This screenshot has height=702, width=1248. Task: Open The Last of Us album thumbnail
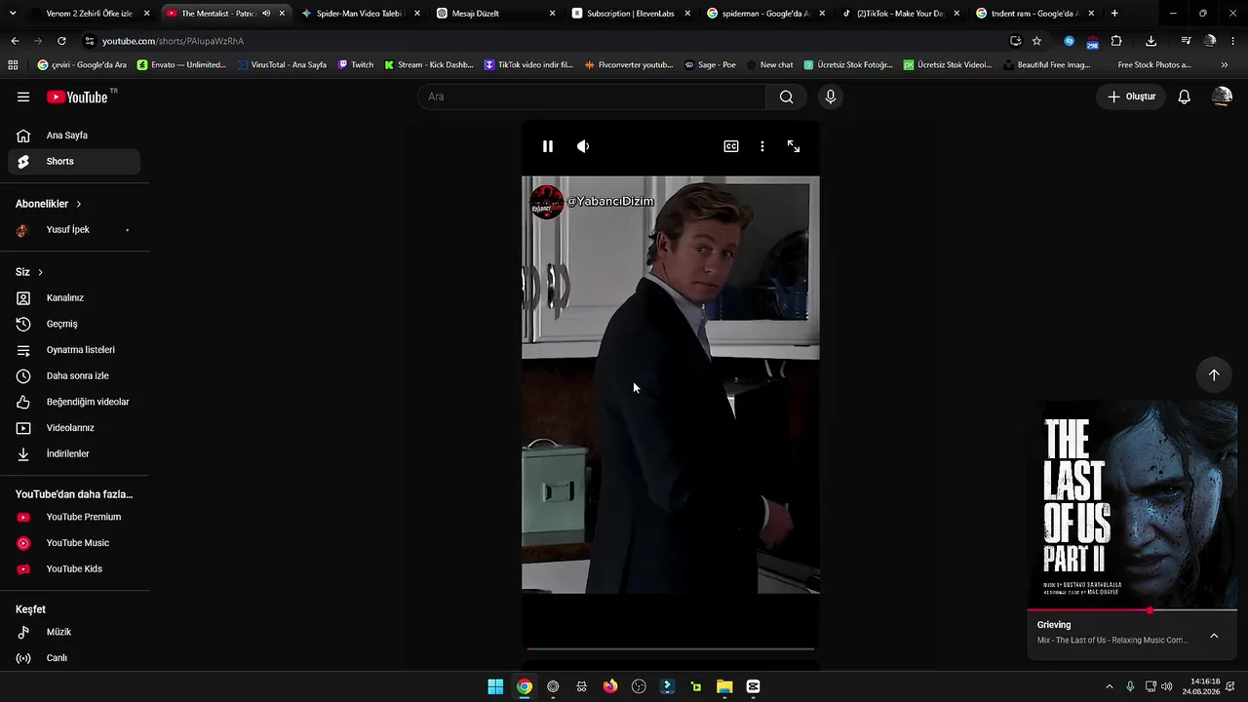click(1132, 504)
